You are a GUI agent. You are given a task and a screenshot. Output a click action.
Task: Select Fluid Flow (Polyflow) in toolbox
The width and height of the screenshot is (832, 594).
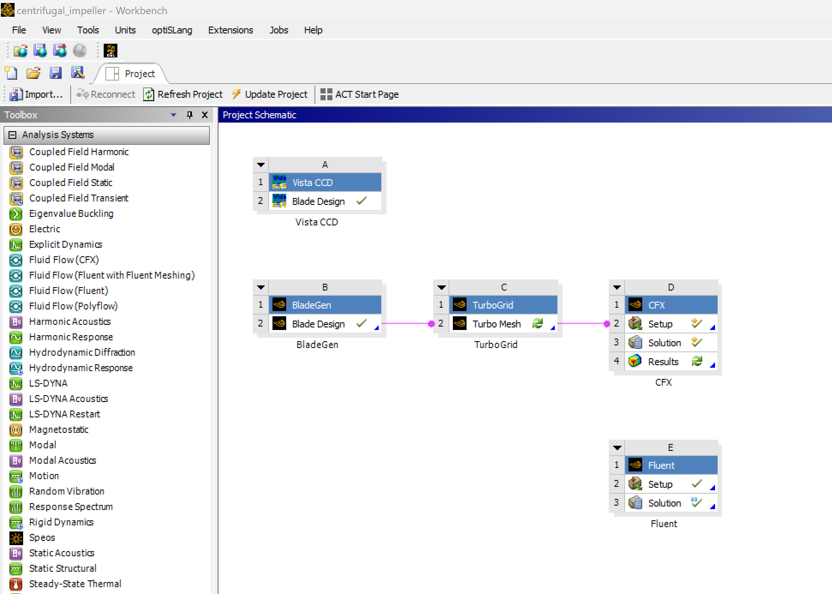point(73,306)
